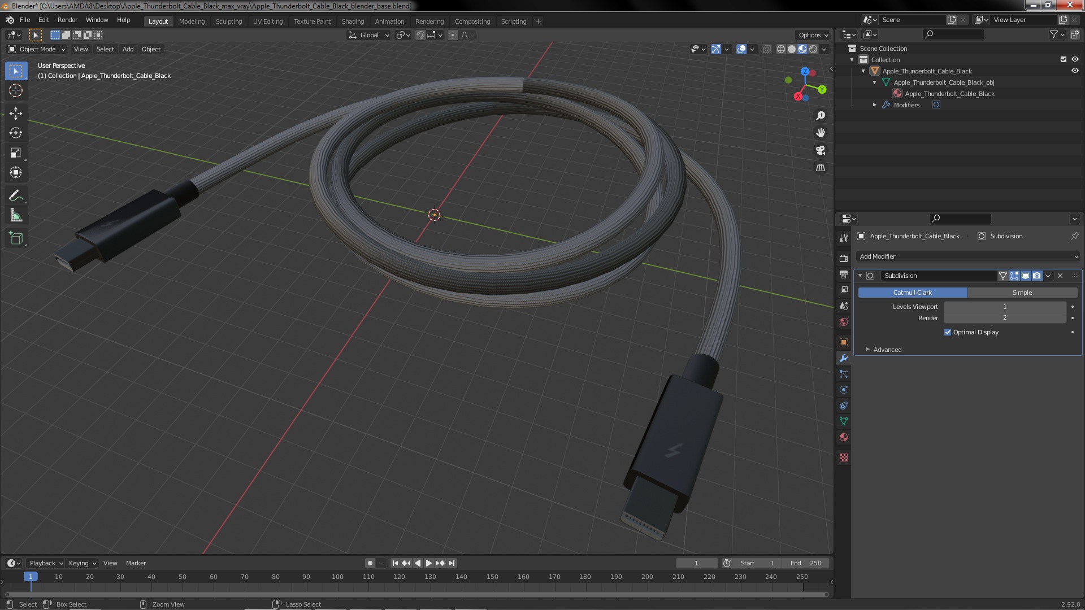Viewport: 1085px width, 610px height.
Task: Open the Scene properties tab
Action: [x=844, y=306]
